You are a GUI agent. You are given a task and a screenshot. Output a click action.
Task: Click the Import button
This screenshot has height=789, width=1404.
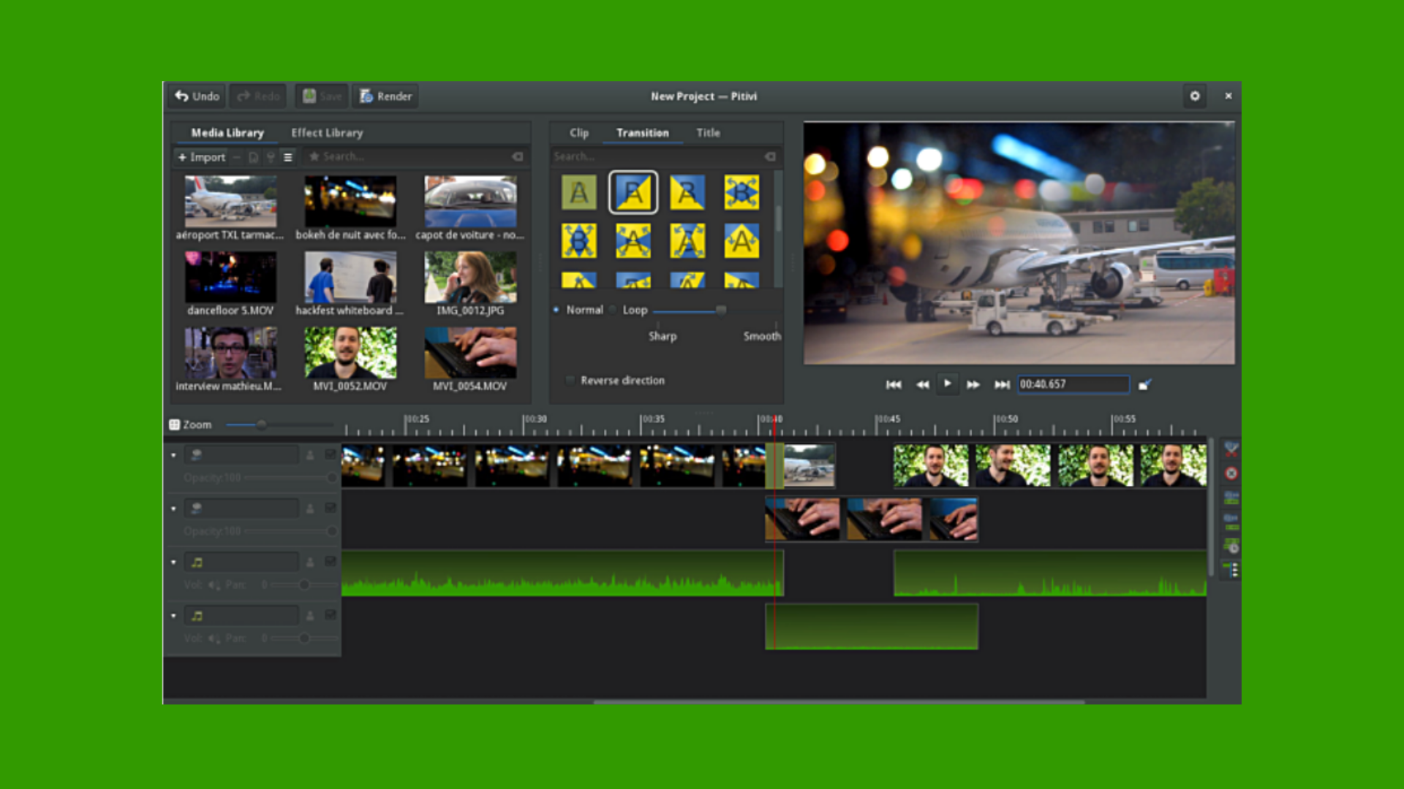(x=202, y=157)
